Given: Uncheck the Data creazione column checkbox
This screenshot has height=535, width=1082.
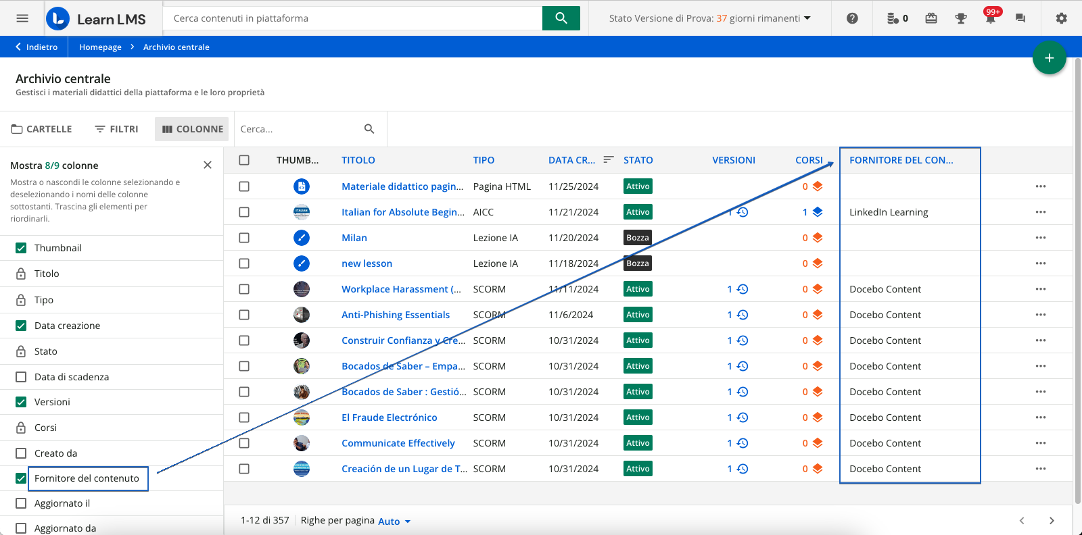Looking at the screenshot, I should click(21, 326).
